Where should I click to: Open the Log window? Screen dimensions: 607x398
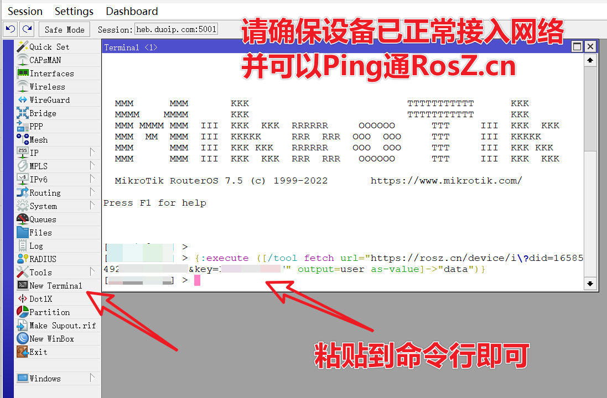pyautogui.click(x=30, y=245)
